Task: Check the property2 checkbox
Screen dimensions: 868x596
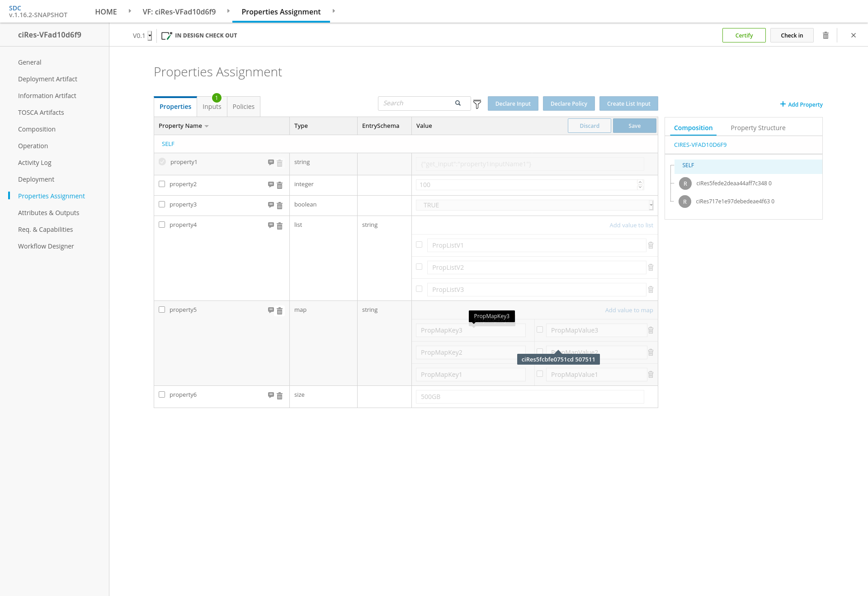Action: [x=162, y=184]
